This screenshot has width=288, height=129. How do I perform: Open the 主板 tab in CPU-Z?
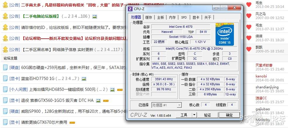tap(160, 17)
